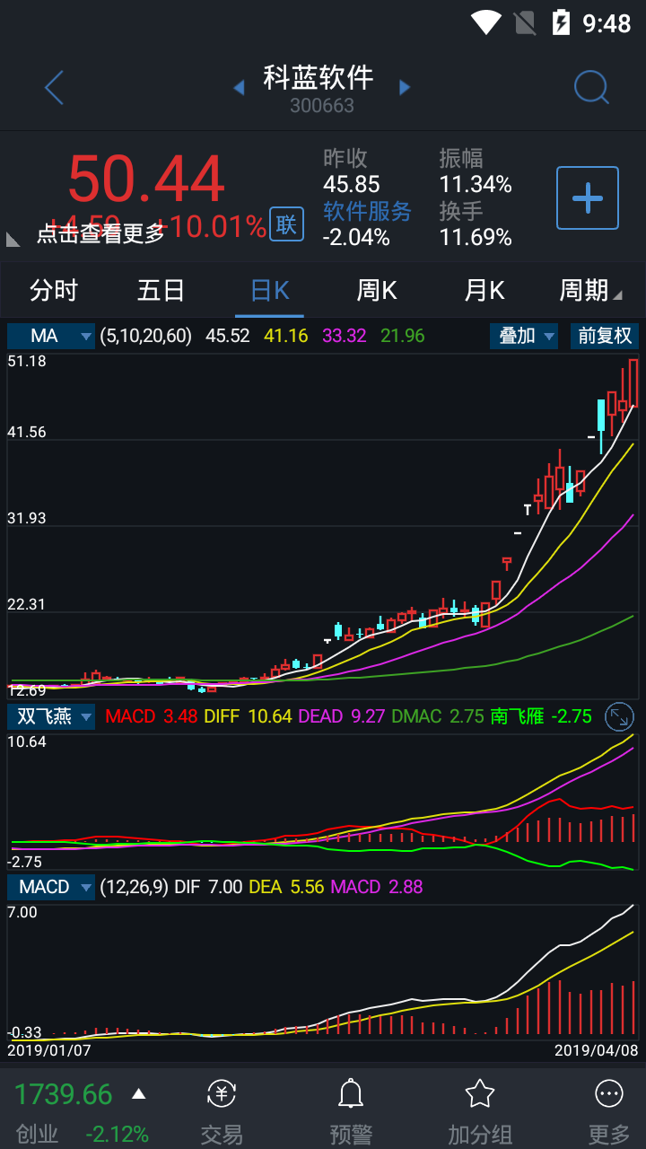This screenshot has height=1149, width=646.
Task: Tap 换手 value 11.69%
Action: [x=476, y=237]
